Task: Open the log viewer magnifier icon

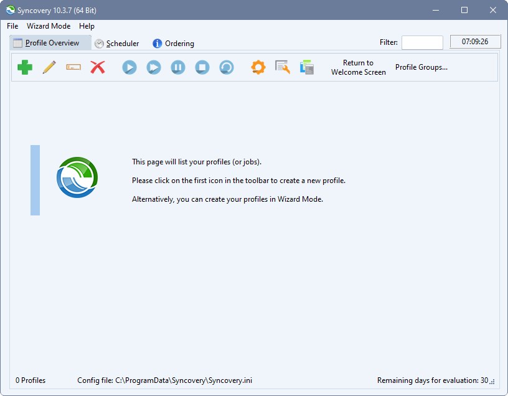Action: tap(281, 67)
